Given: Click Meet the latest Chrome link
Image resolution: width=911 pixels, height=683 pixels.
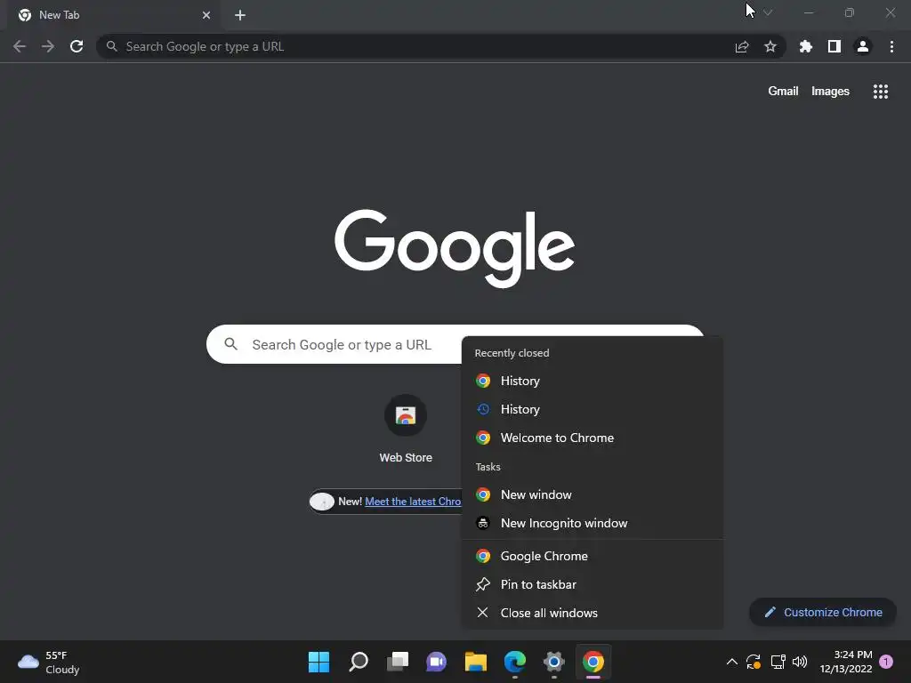Looking at the screenshot, I should [x=413, y=502].
